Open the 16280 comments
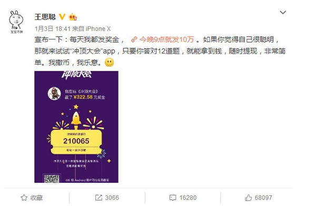 point(188,198)
